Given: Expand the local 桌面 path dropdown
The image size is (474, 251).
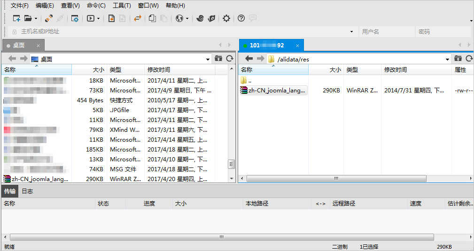Looking at the screenshot, I should 208,59.
